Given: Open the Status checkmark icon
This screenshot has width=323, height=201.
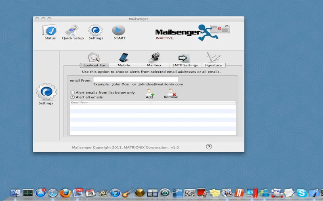Looking at the screenshot, I should 50,31.
